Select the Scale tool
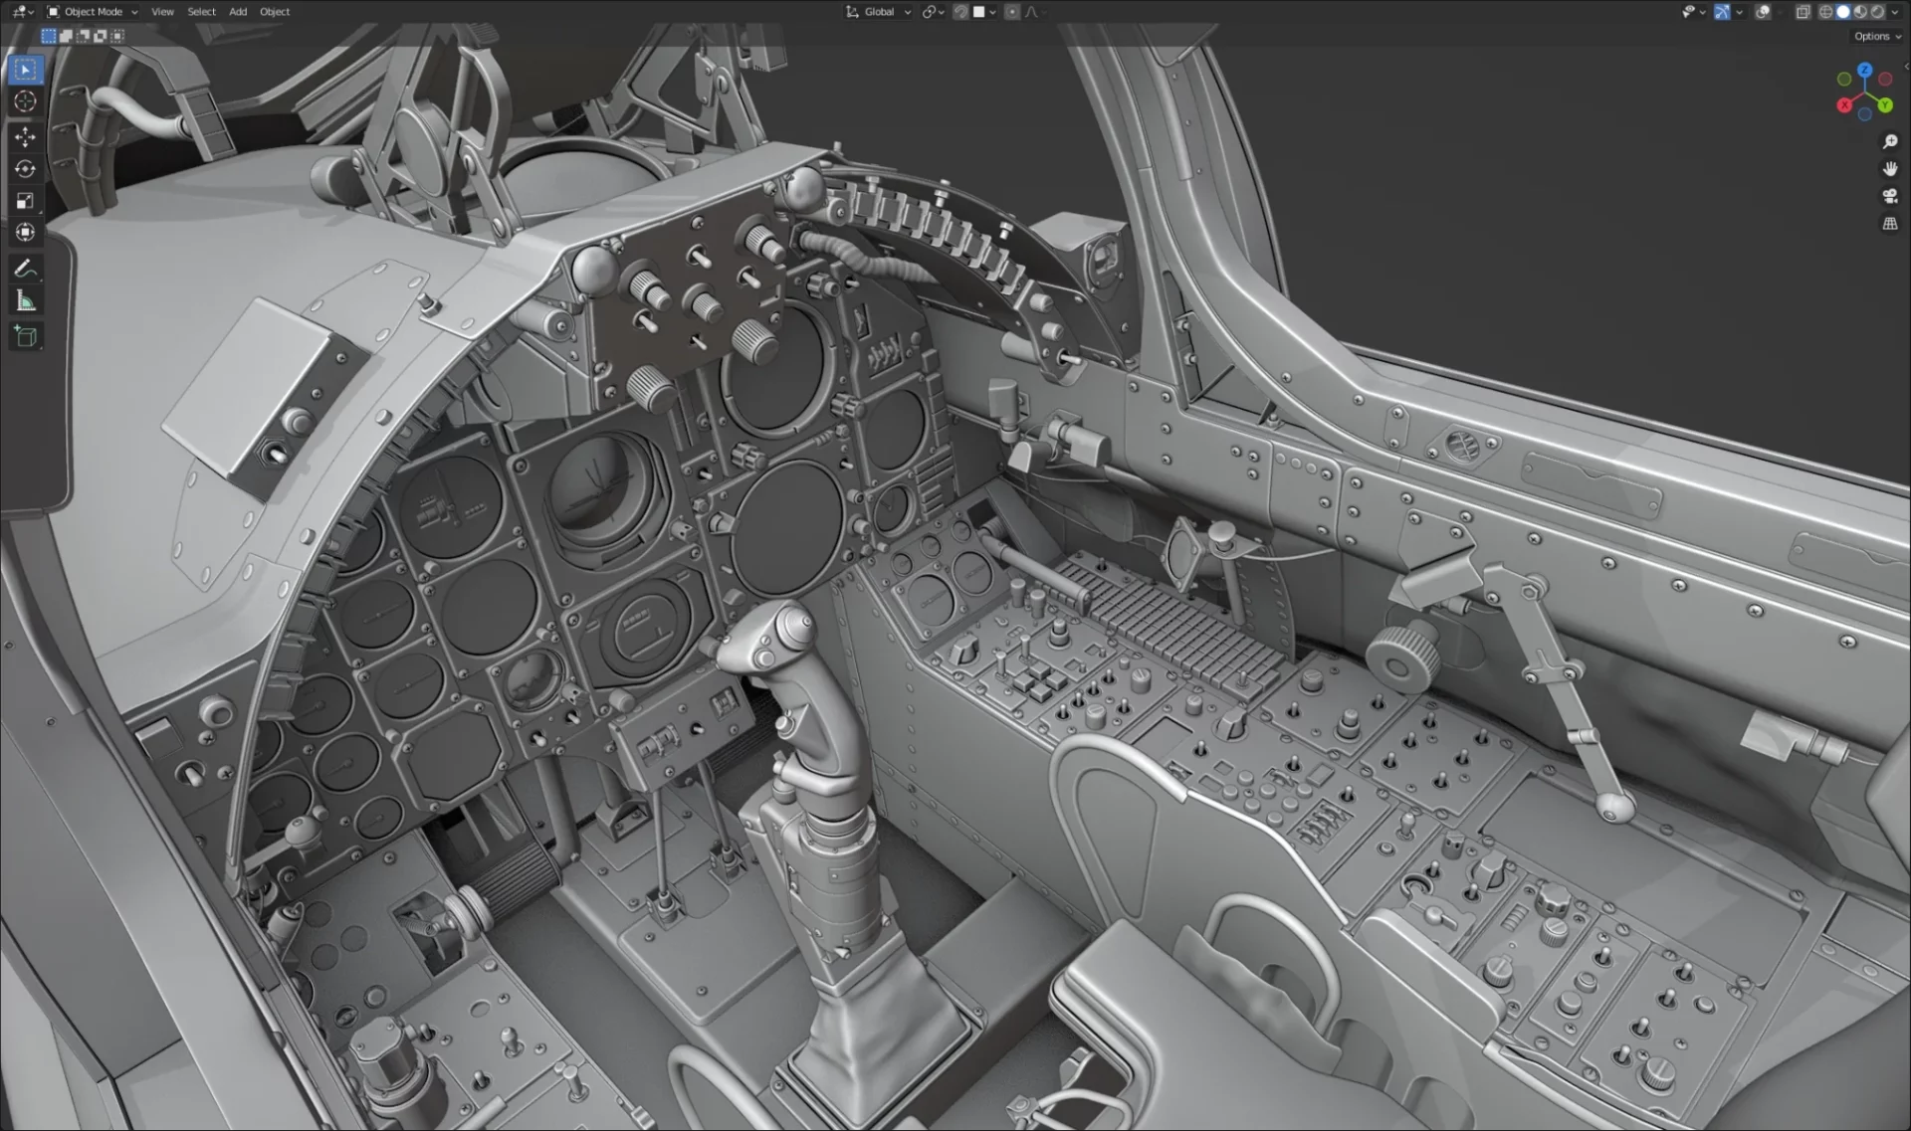Image resolution: width=1911 pixels, height=1131 pixels. tap(25, 201)
